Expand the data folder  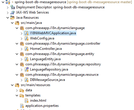[17, 90]
